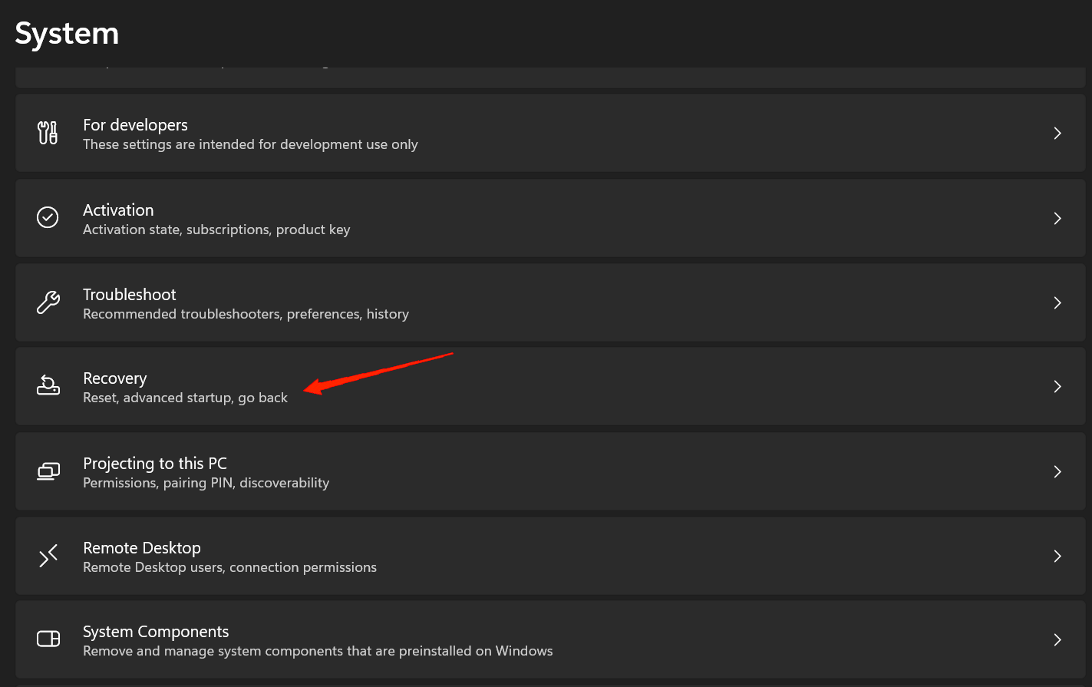Screen dimensions: 1092x687
Task: Click "Reset, advanced startup, go back" description
Action: point(185,398)
